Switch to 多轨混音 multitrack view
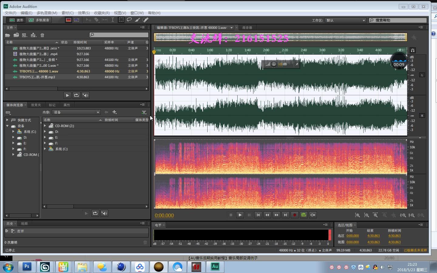The image size is (437, 273). tap(39, 20)
